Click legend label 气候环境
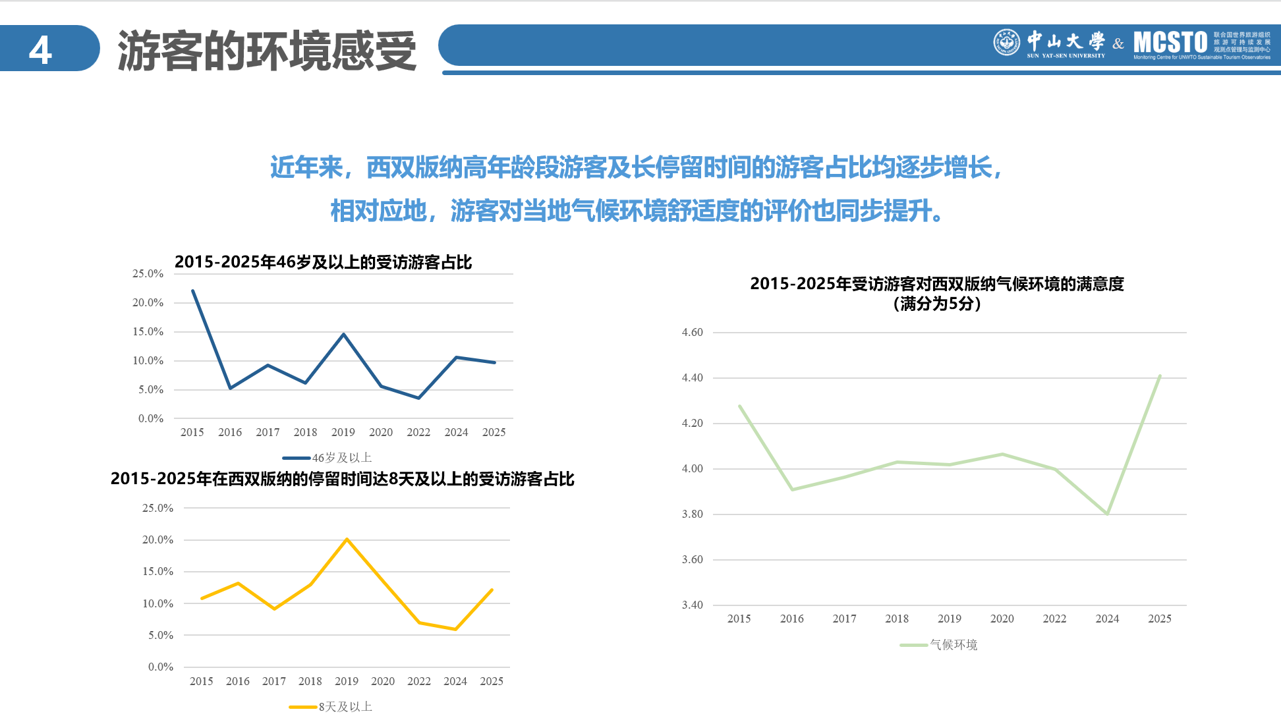The width and height of the screenshot is (1281, 720). 954,645
